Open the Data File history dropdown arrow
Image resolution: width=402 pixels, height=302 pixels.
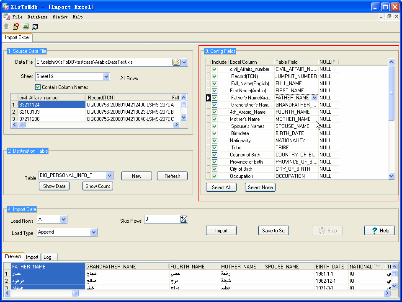(x=184, y=62)
